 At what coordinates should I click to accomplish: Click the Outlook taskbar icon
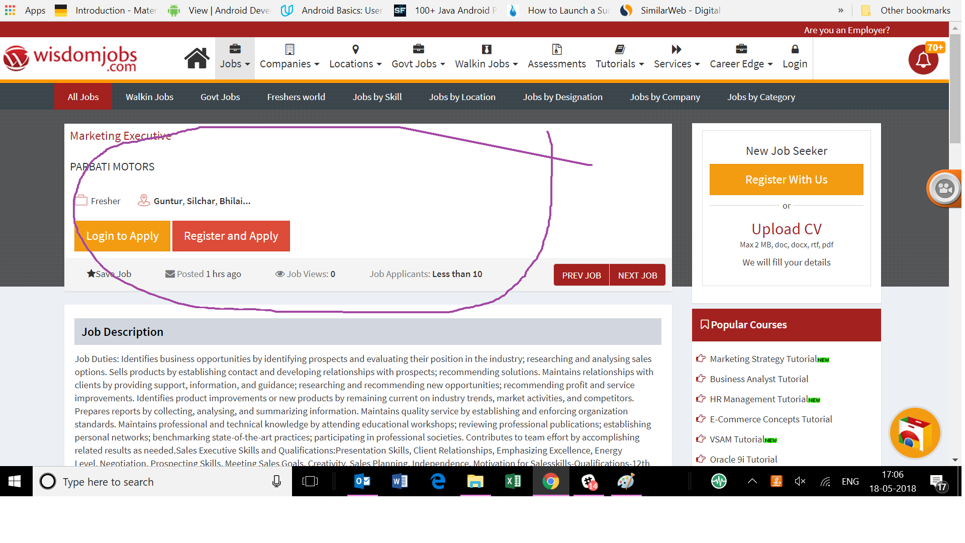pyautogui.click(x=362, y=482)
